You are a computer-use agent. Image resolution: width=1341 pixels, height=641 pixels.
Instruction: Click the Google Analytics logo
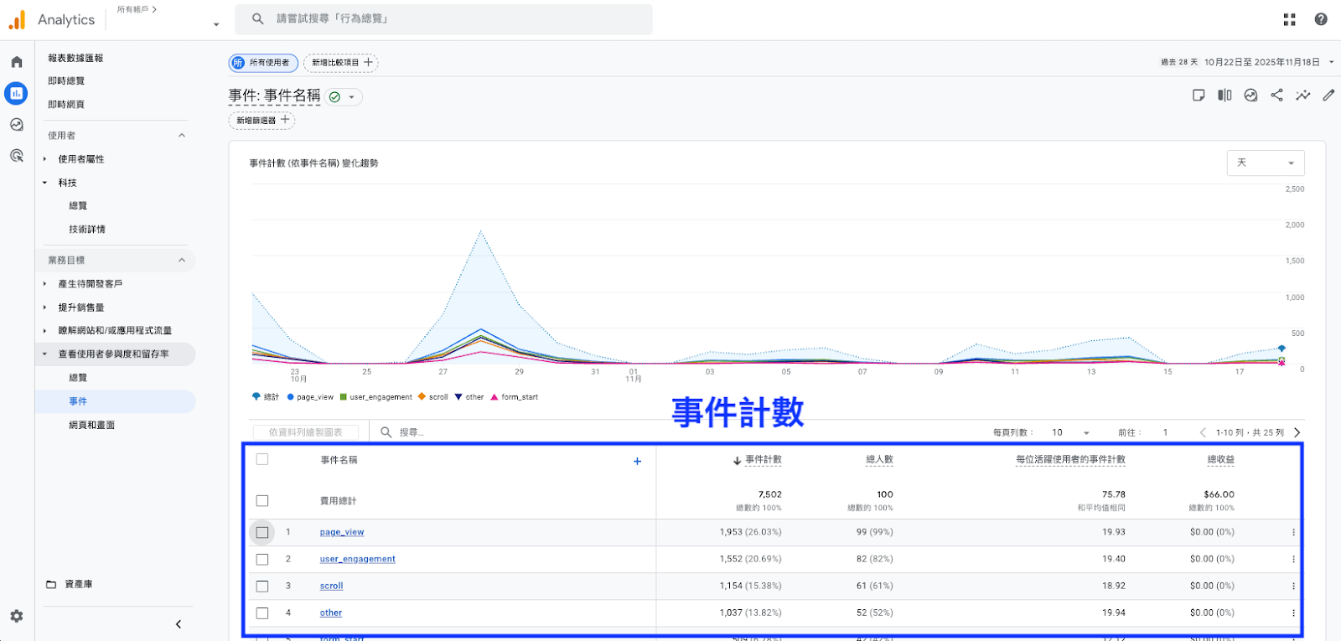17,20
